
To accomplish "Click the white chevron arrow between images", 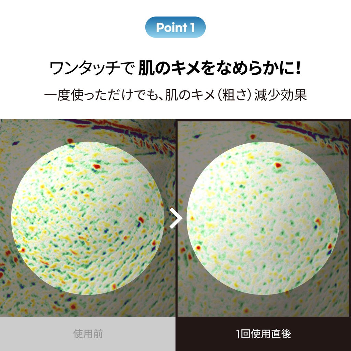I will (176, 218).
